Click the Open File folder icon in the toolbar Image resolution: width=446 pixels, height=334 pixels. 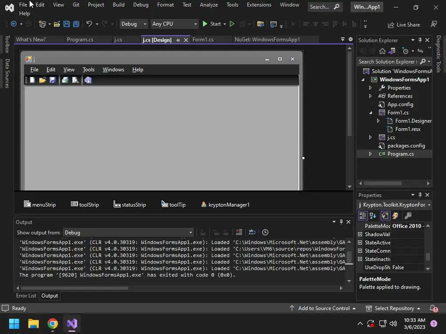pyautogui.click(x=57, y=24)
